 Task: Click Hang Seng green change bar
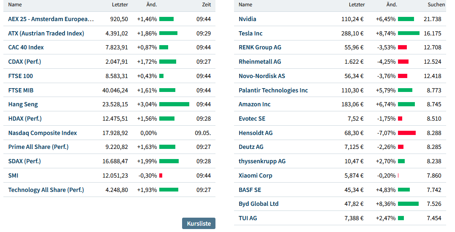point(174,104)
